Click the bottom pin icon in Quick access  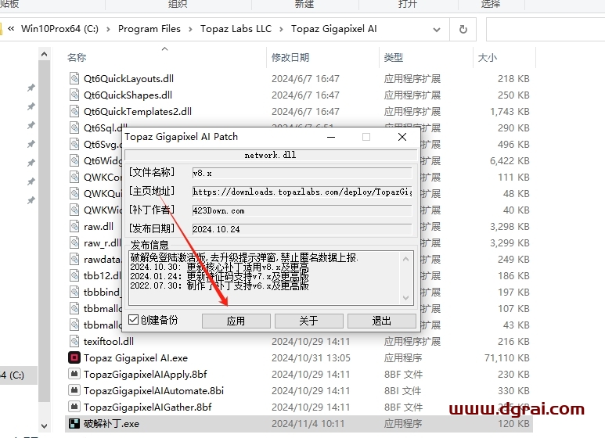click(31, 200)
